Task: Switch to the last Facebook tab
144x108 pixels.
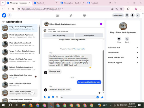Action: coord(99,3)
